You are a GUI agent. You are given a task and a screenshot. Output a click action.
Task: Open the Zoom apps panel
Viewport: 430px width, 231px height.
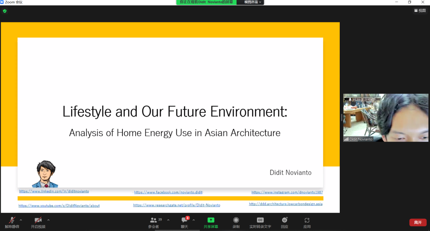307,220
